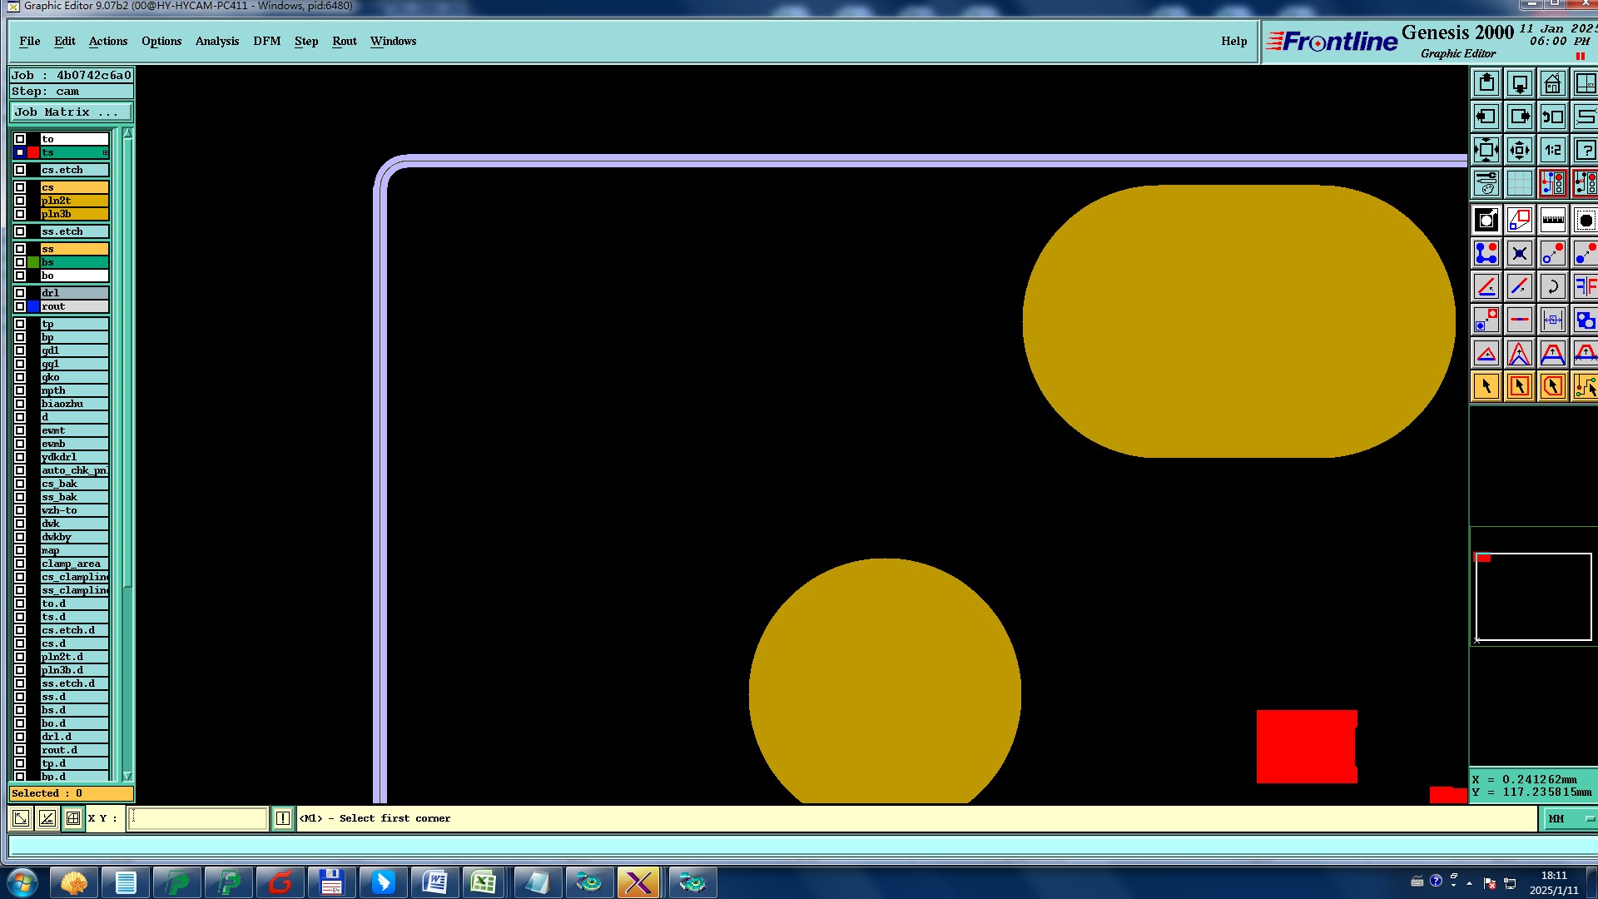Screen dimensions: 1598x899
Task: Open the MM units dropdown
Action: coord(1570,819)
